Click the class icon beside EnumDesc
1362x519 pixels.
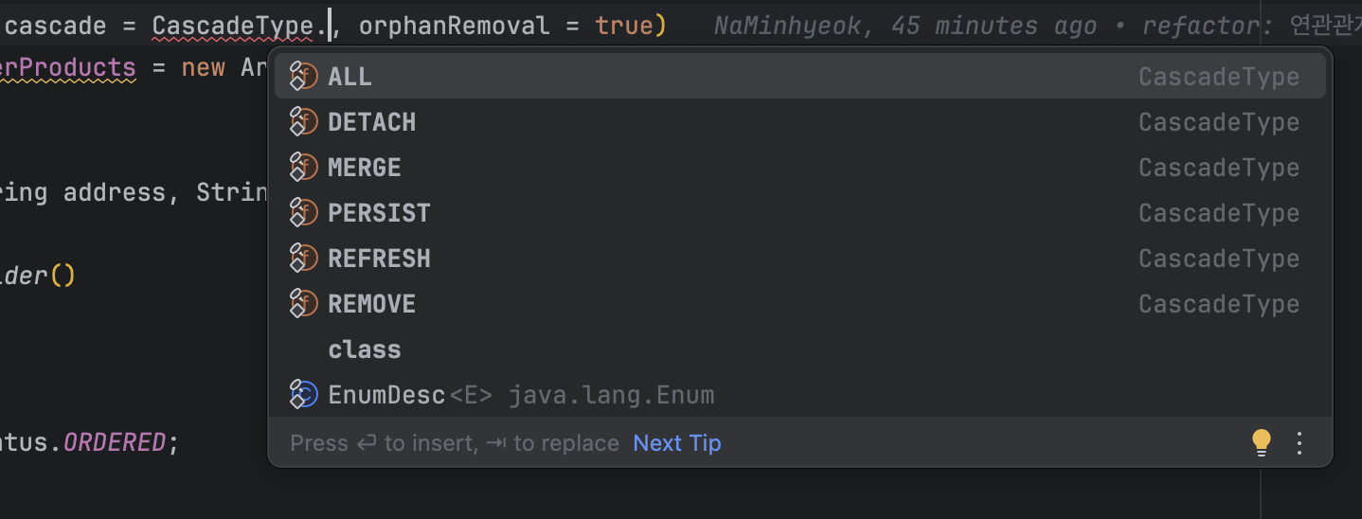click(303, 395)
